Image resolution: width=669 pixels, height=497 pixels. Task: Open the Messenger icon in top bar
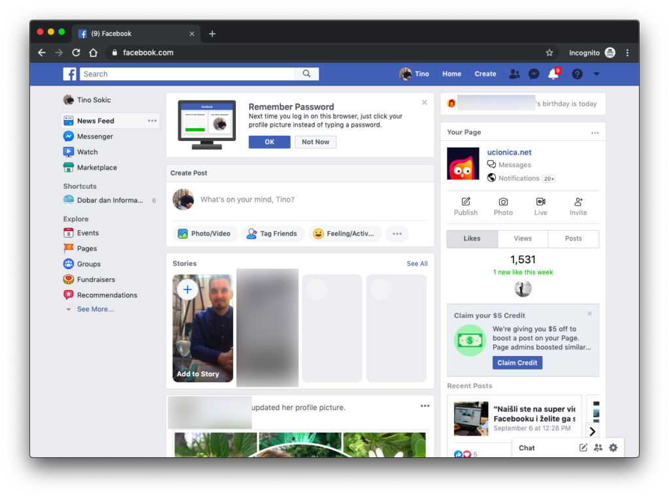pos(534,74)
